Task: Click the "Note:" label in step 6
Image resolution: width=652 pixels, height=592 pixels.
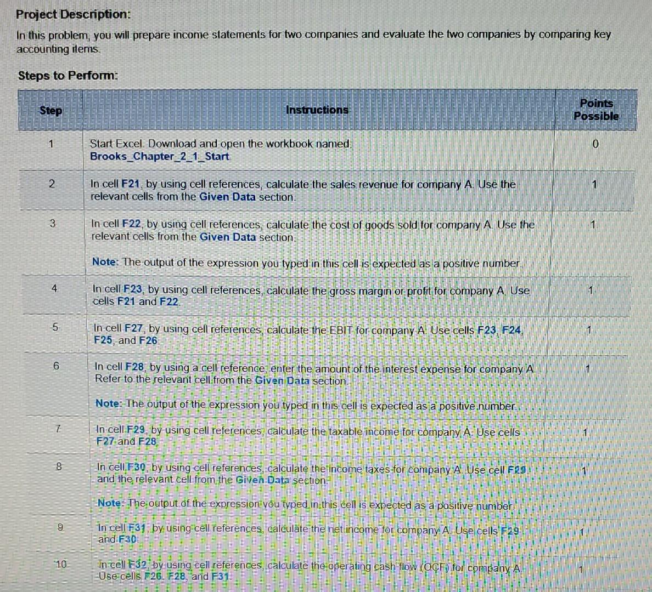Action: click(109, 403)
